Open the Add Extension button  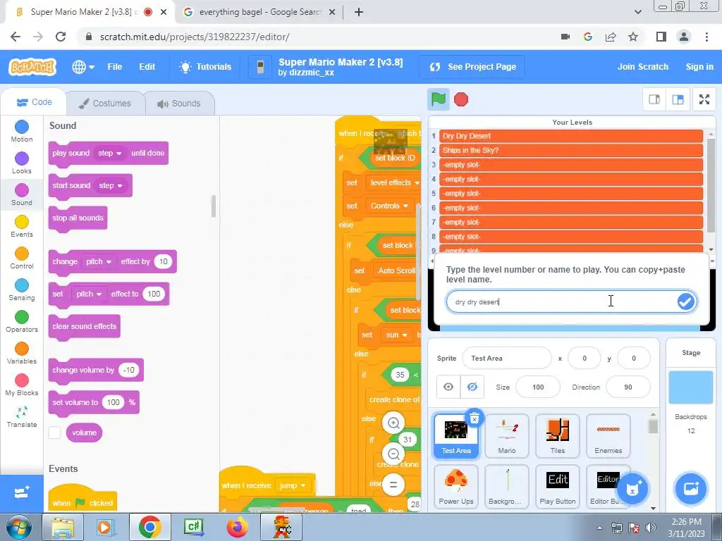[22, 493]
